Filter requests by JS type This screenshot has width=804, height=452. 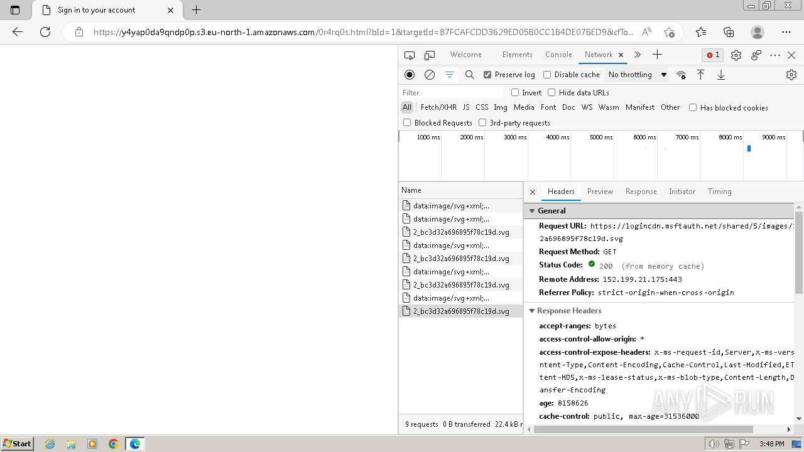tap(466, 107)
